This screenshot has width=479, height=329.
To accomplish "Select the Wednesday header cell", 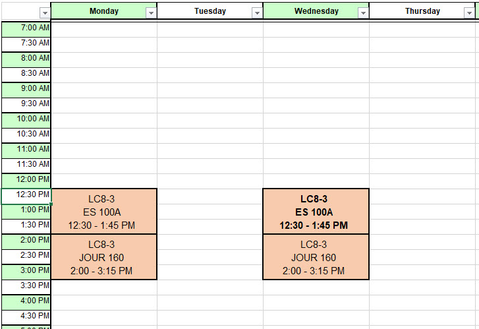I will [x=316, y=11].
